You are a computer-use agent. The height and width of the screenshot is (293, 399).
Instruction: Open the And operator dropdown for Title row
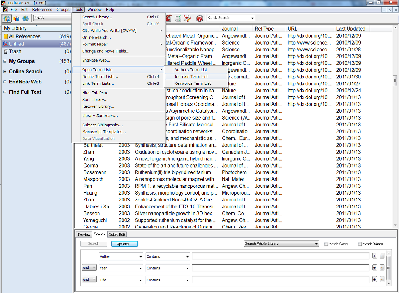coord(89,280)
